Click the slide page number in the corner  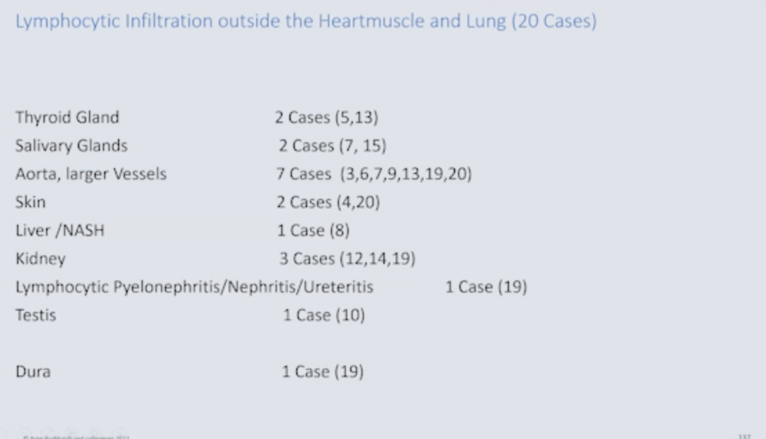pos(744,435)
